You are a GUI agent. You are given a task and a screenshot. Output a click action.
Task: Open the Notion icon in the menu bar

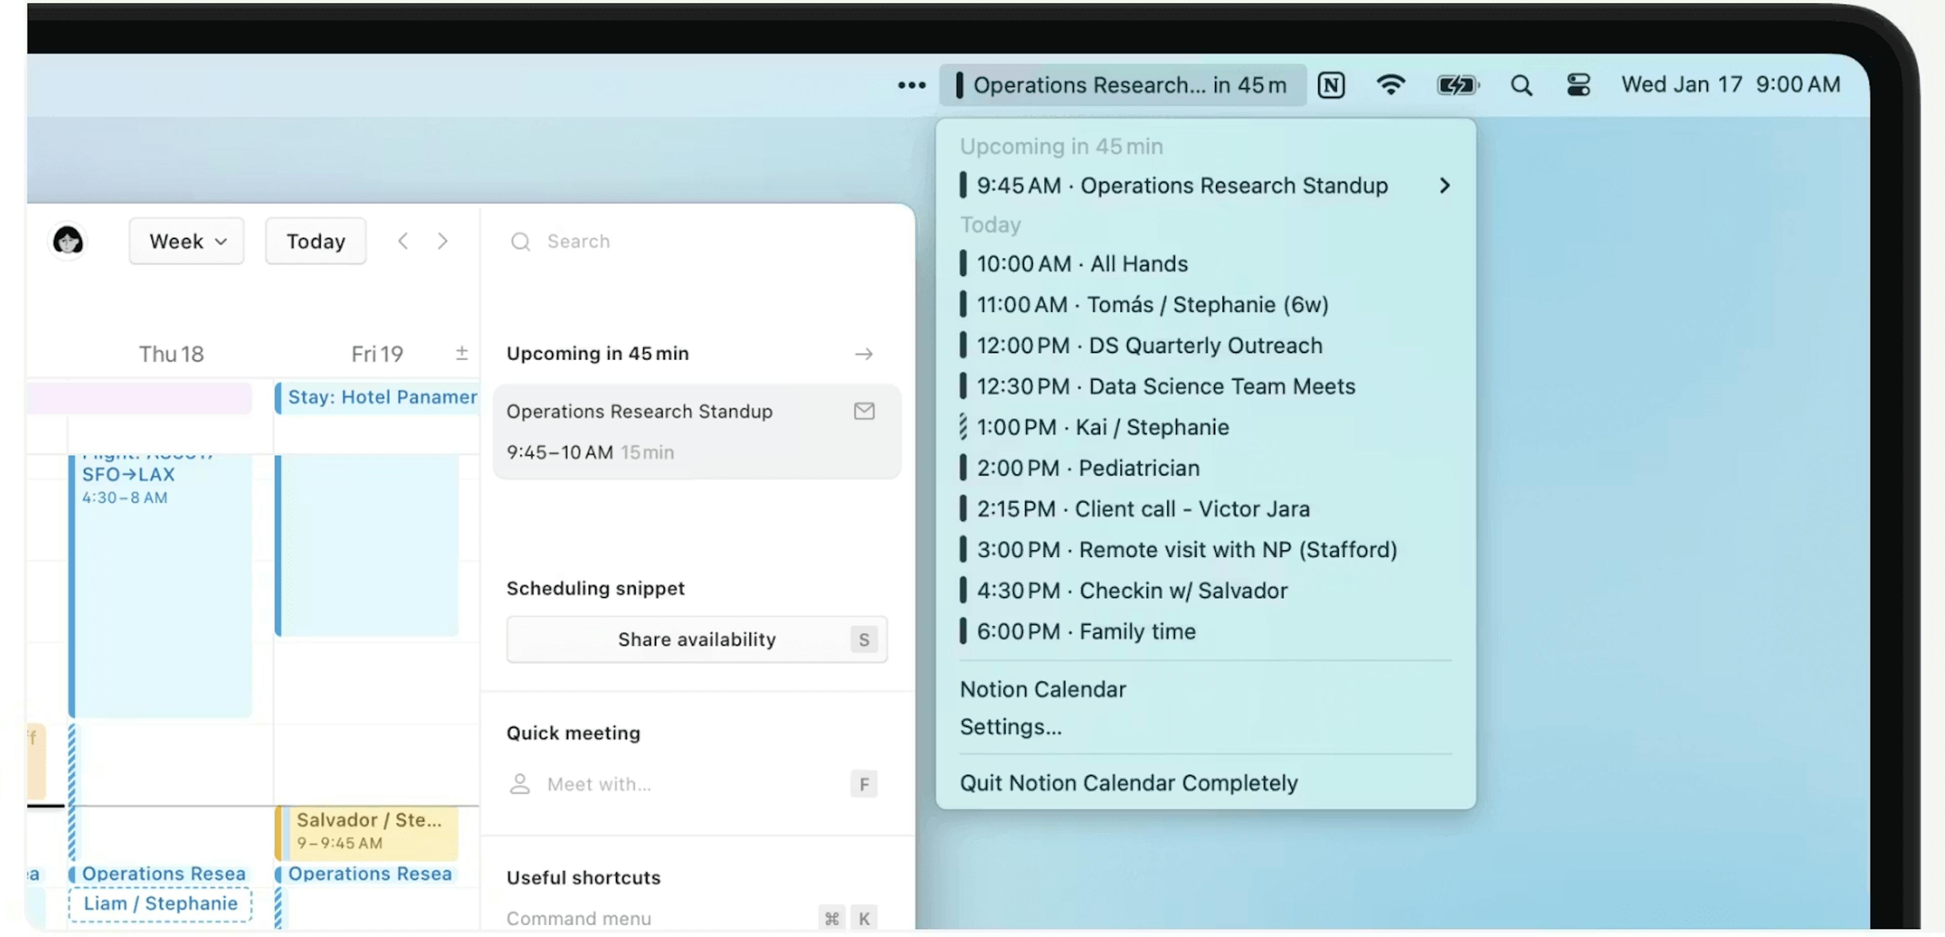pos(1332,85)
